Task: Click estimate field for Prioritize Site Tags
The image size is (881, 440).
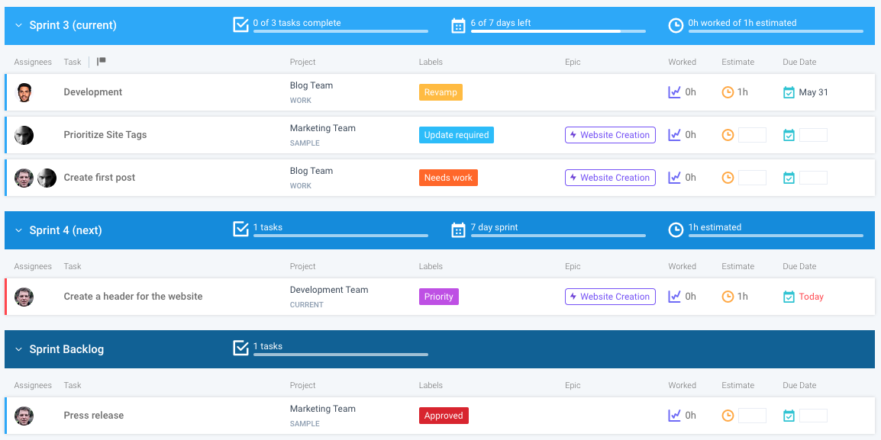Action: tap(752, 135)
